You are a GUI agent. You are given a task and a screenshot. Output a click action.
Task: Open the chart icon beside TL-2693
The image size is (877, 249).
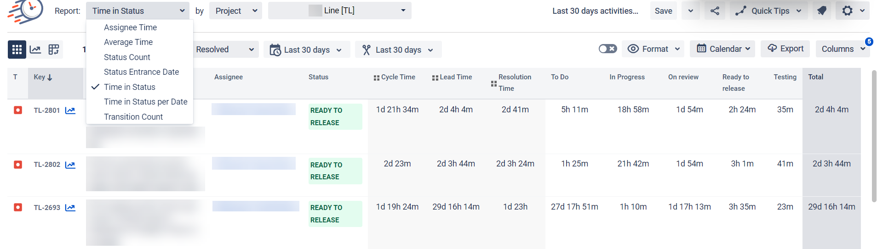[x=70, y=208]
